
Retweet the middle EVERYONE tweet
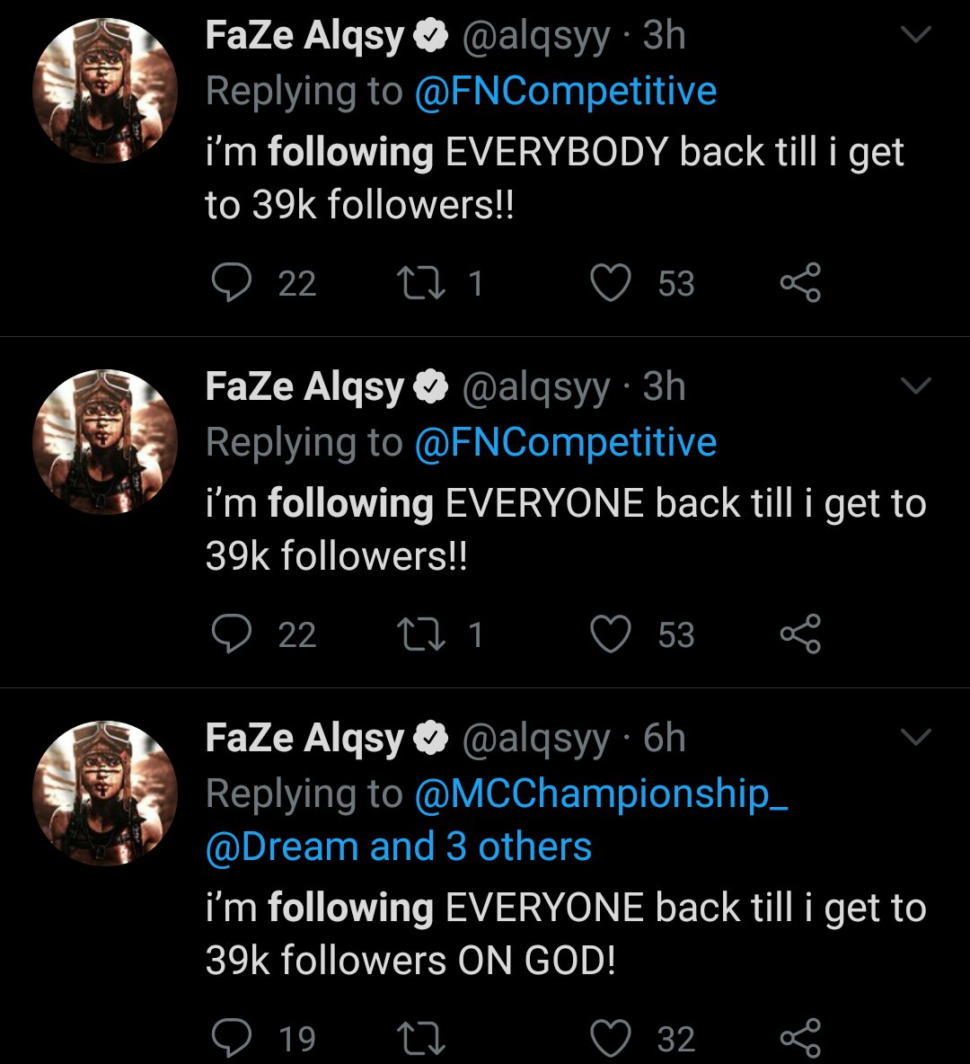[420, 634]
